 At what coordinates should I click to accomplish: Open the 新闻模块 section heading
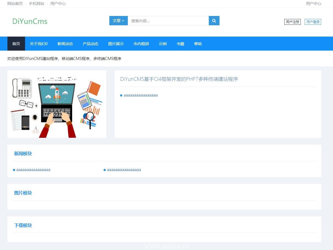pyautogui.click(x=23, y=153)
